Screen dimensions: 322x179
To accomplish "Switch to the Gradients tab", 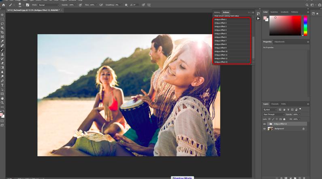I will (x=284, y=12).
